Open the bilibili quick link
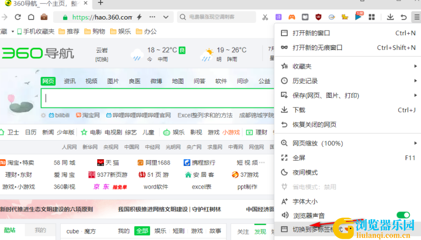 59,115
